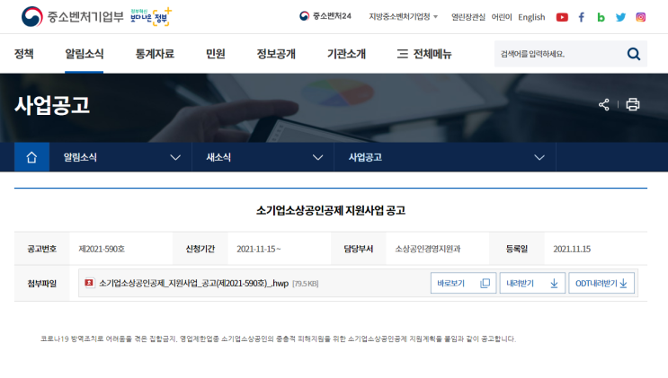
Task: Click the share icon in banner
Action: click(x=603, y=105)
